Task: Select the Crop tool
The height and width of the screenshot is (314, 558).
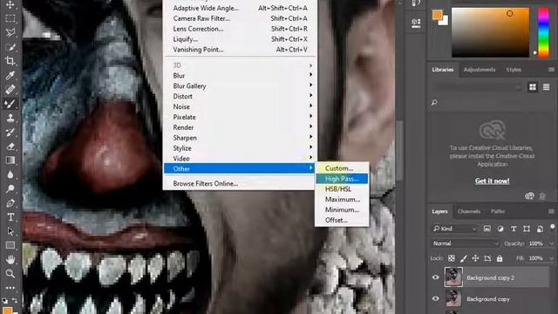Action: (x=10, y=61)
